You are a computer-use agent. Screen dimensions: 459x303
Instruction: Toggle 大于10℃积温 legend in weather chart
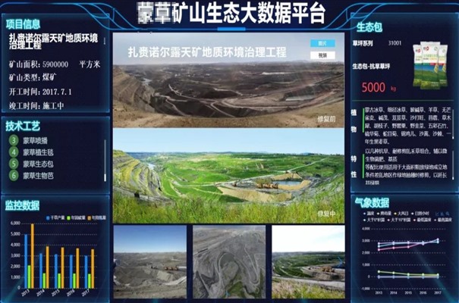click(x=399, y=220)
